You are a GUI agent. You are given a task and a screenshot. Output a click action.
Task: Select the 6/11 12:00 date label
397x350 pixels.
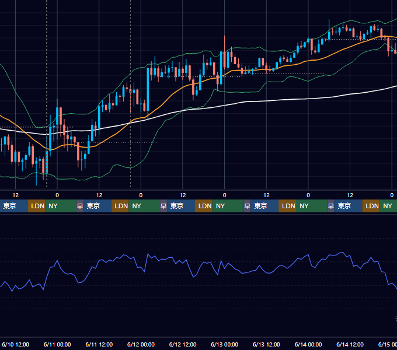pyautogui.click(x=99, y=344)
